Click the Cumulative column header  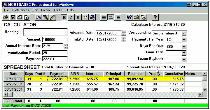click(x=174, y=74)
